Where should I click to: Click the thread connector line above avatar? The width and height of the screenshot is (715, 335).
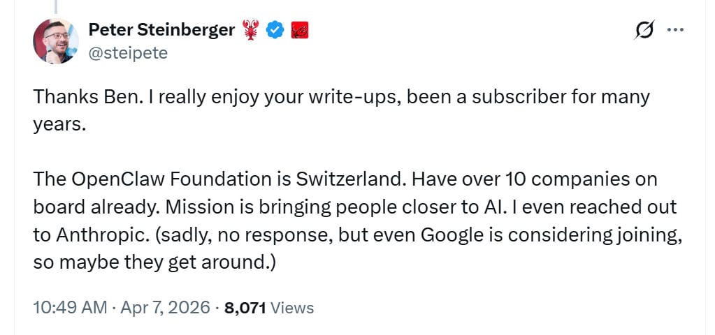(x=56, y=6)
